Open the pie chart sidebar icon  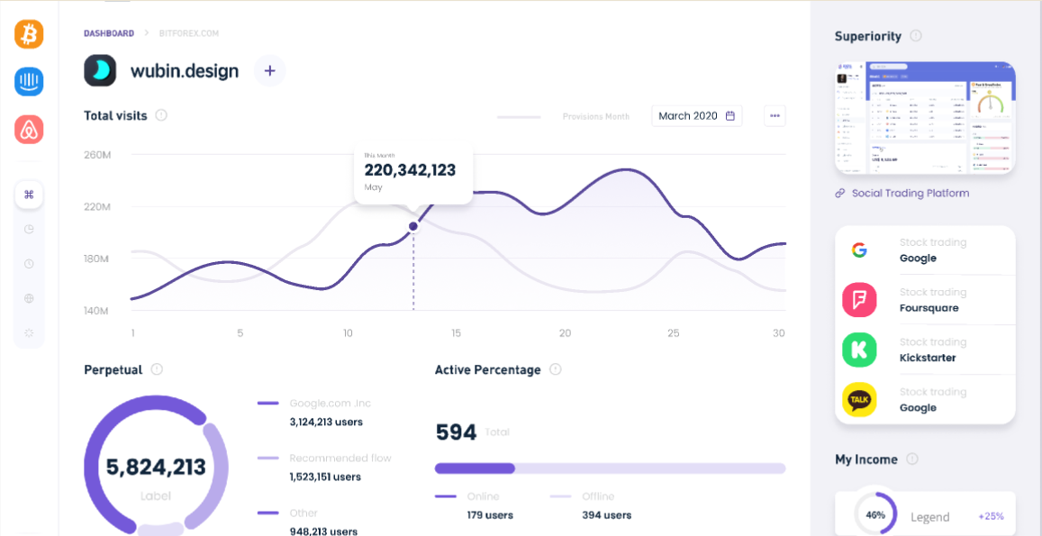[29, 230]
